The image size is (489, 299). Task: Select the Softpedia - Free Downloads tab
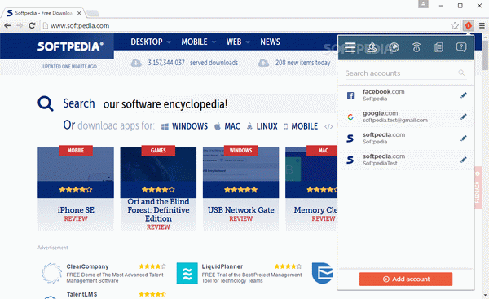[44, 13]
